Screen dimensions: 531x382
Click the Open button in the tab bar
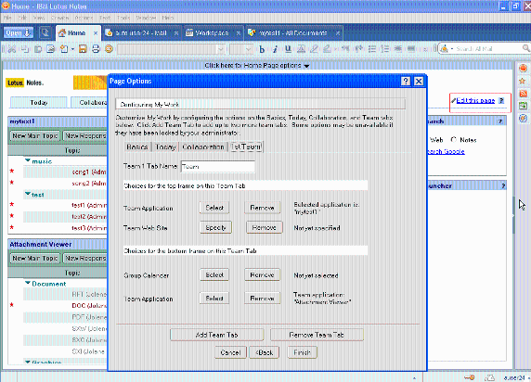pyautogui.click(x=19, y=32)
